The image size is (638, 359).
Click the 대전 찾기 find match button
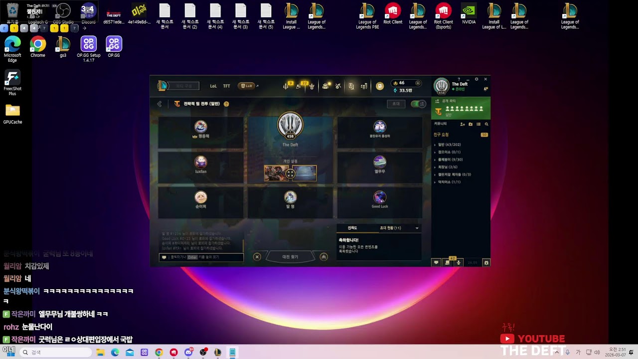point(290,257)
